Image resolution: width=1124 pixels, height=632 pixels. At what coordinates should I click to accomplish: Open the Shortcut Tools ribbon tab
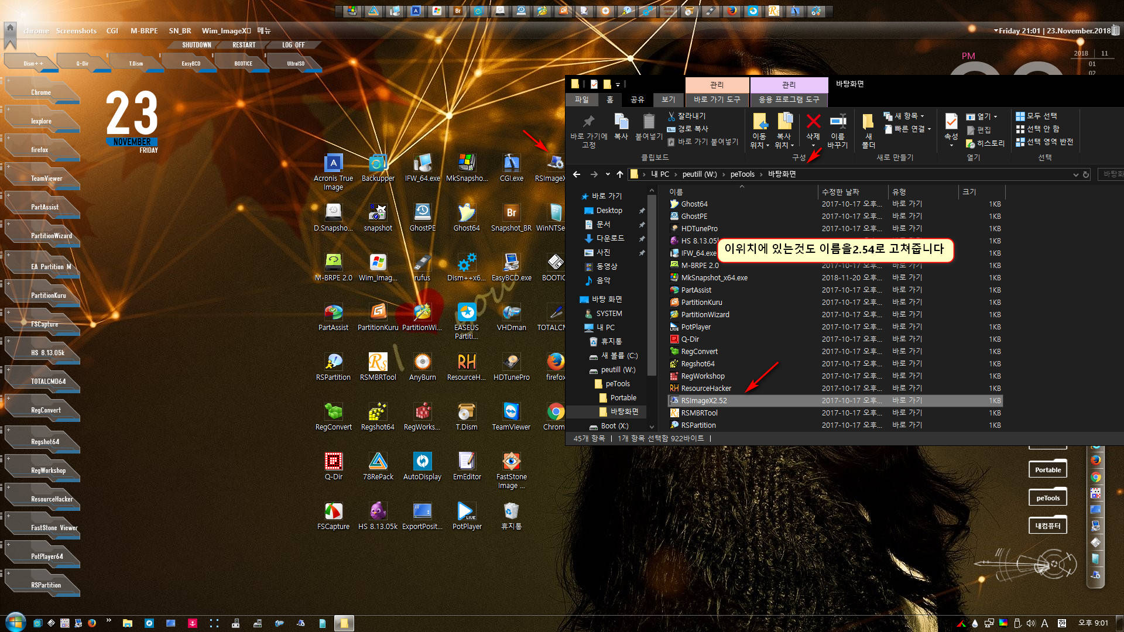tap(717, 100)
